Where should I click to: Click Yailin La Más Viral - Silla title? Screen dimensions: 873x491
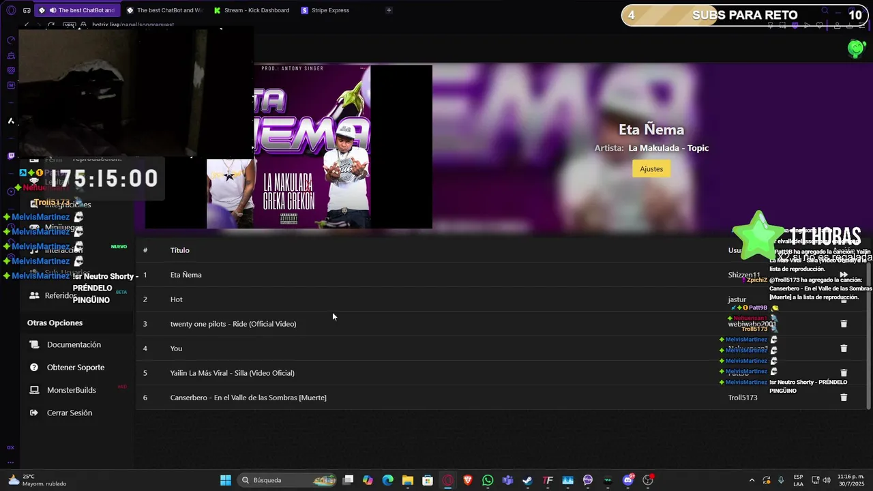[x=233, y=373]
